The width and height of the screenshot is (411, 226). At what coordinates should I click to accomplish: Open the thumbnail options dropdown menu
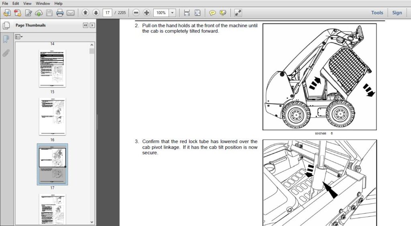18,37
